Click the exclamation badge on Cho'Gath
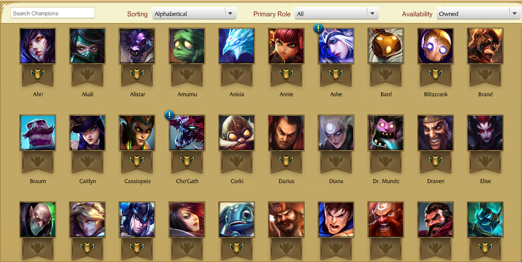The image size is (522, 262). click(x=169, y=115)
